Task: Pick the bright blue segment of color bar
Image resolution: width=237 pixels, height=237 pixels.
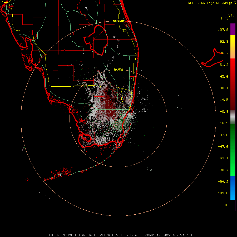Action: tap(233, 188)
